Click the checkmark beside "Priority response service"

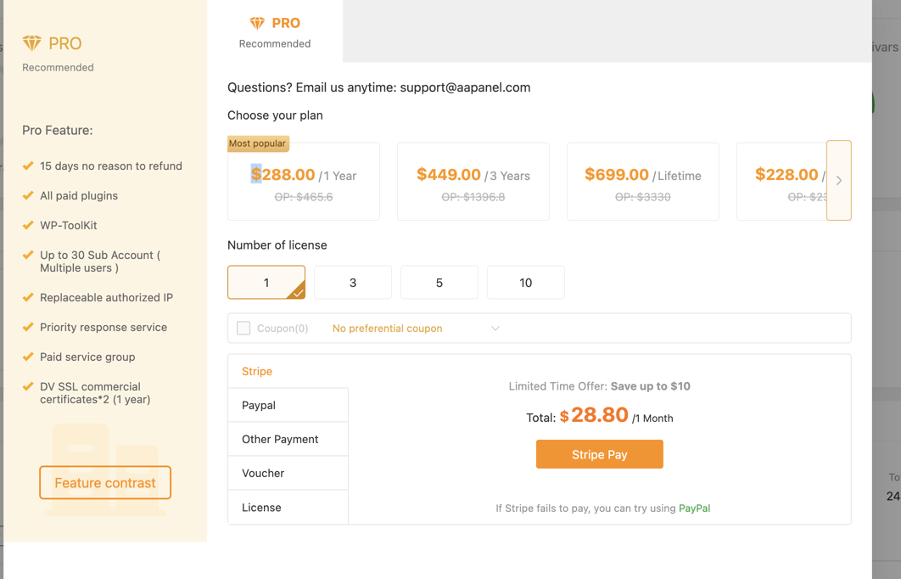(28, 327)
